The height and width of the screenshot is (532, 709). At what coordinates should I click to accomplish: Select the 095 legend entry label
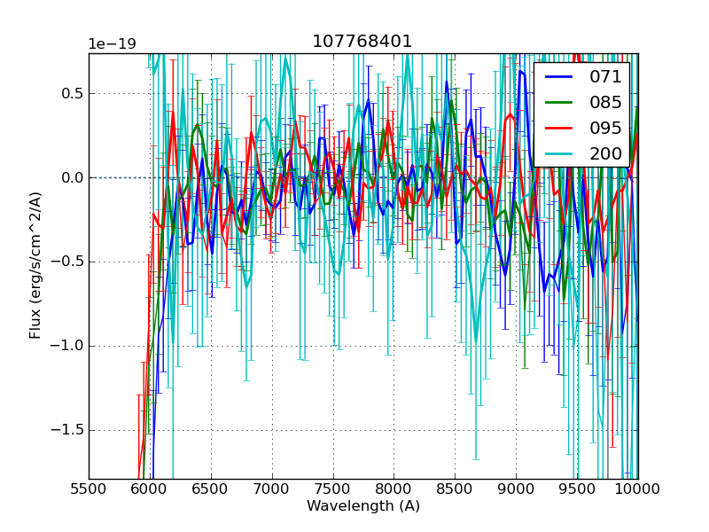605,128
